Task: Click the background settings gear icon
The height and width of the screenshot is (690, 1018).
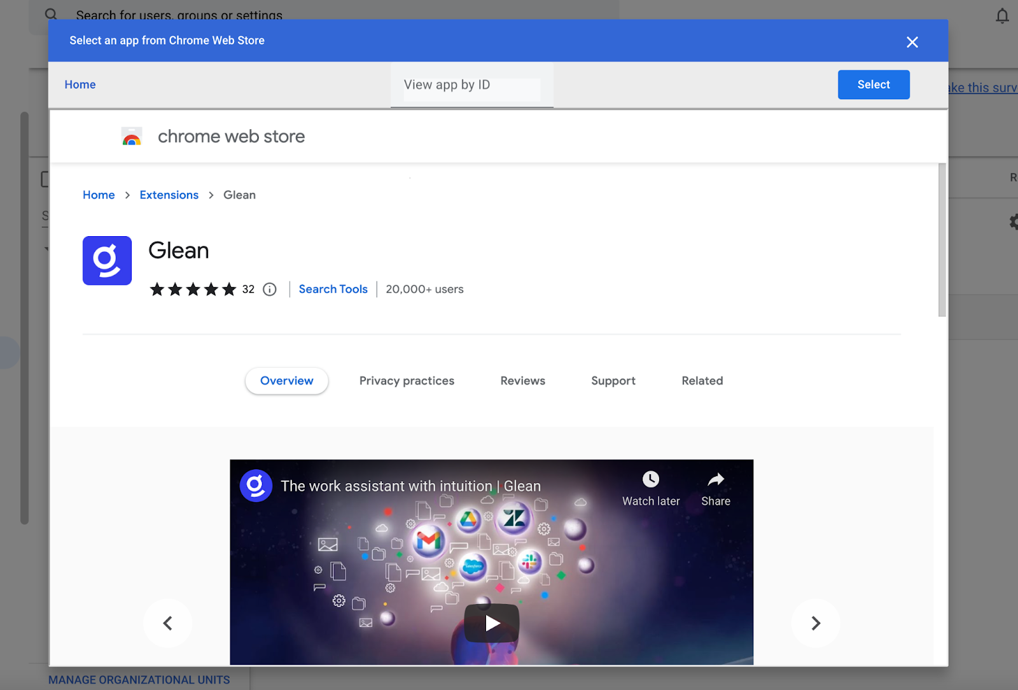Action: (1014, 222)
